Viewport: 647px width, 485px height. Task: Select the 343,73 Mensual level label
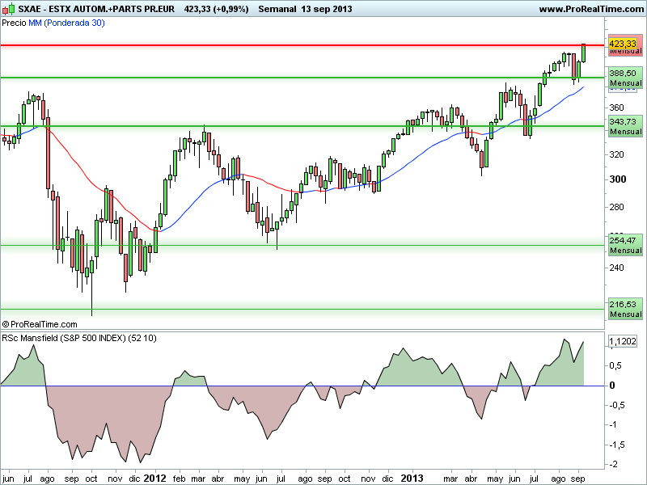[624, 126]
